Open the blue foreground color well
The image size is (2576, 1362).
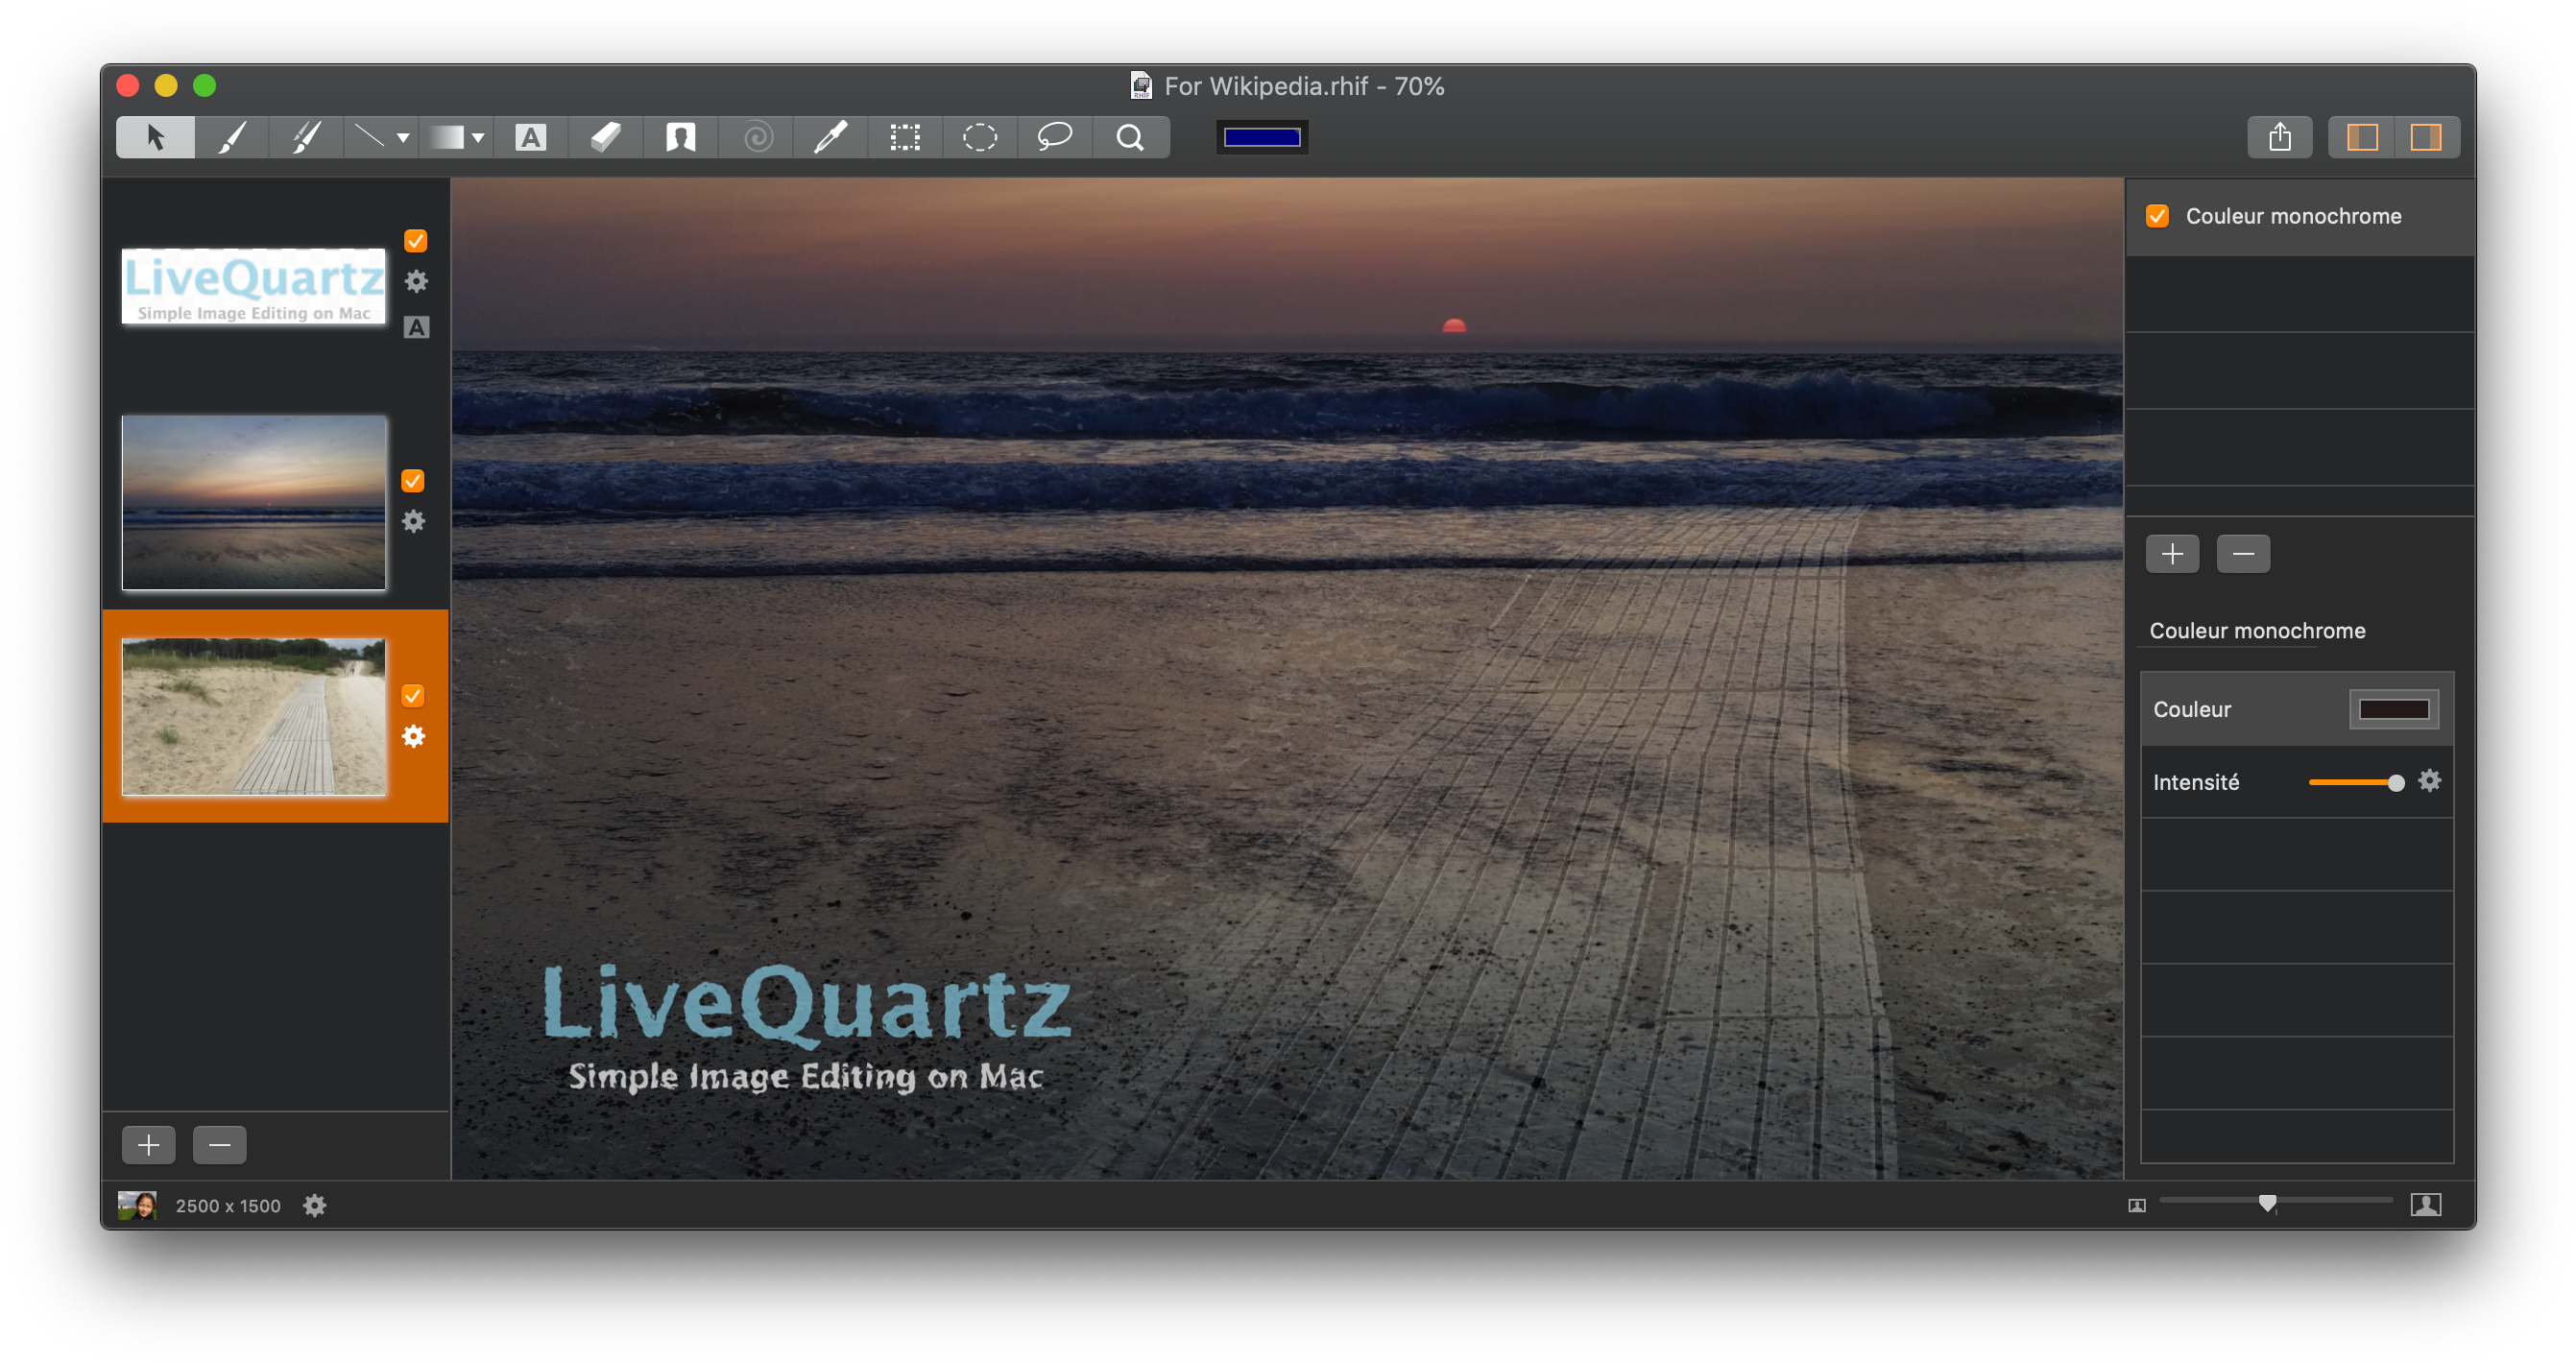pyautogui.click(x=1262, y=137)
